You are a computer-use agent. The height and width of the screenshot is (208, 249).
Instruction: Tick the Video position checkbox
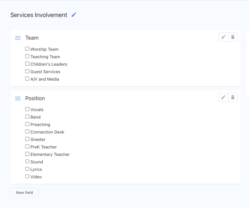click(27, 177)
